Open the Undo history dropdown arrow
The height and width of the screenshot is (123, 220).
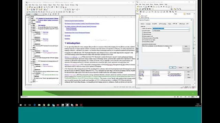click(x=54, y=7)
